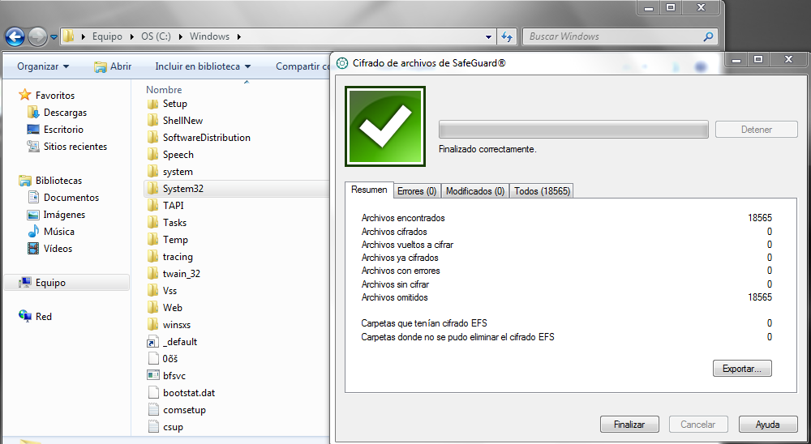Select Equipo in navigation pane
Screen dimensions: 811x444
point(67,283)
